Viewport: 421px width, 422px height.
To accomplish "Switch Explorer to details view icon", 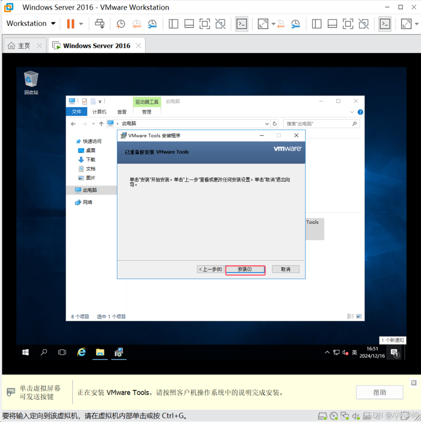I will pos(350,316).
